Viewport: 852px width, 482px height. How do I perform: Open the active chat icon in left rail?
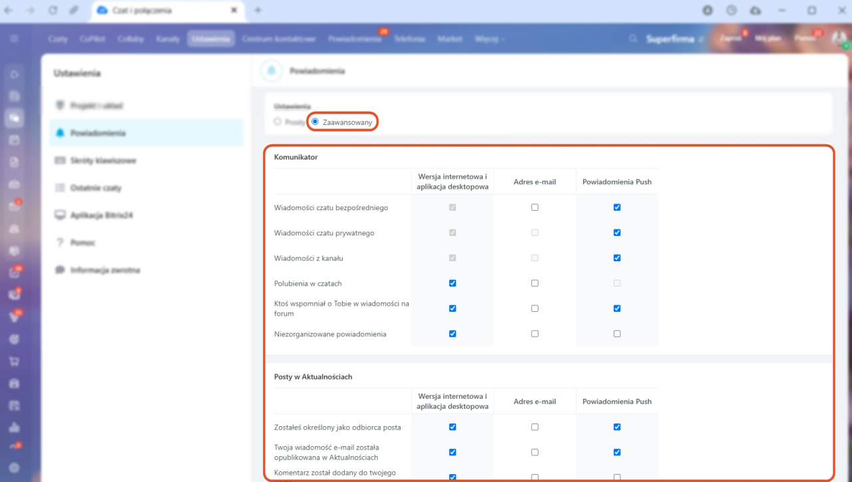[x=14, y=118]
